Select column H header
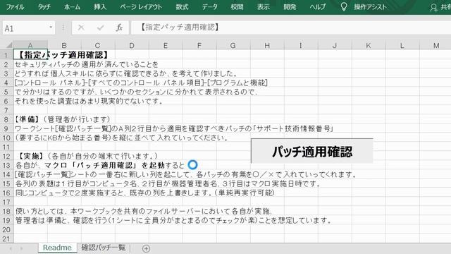 click(267, 45)
